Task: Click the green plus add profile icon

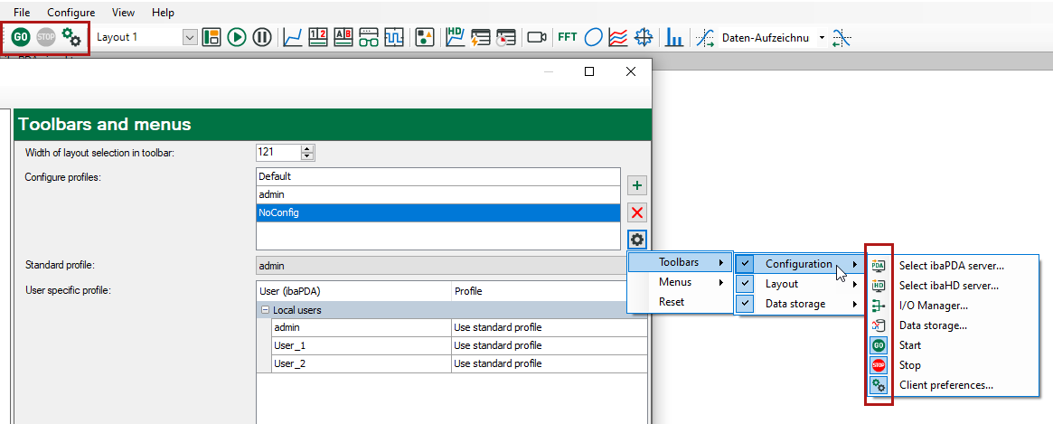Action: [637, 185]
